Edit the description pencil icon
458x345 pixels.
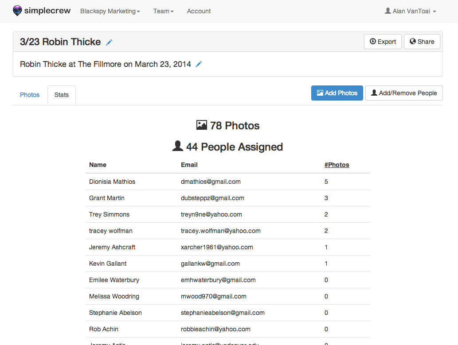(199, 64)
